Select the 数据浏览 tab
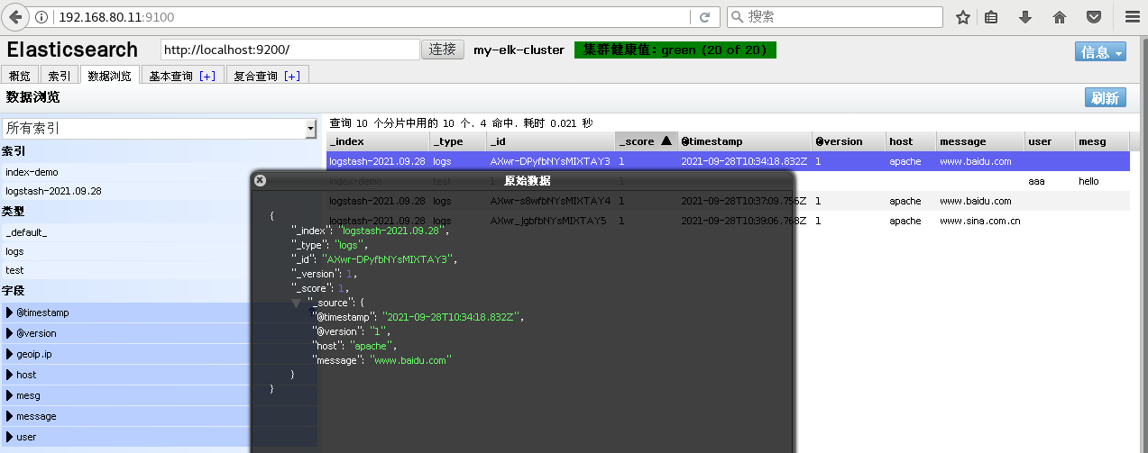 (x=109, y=77)
